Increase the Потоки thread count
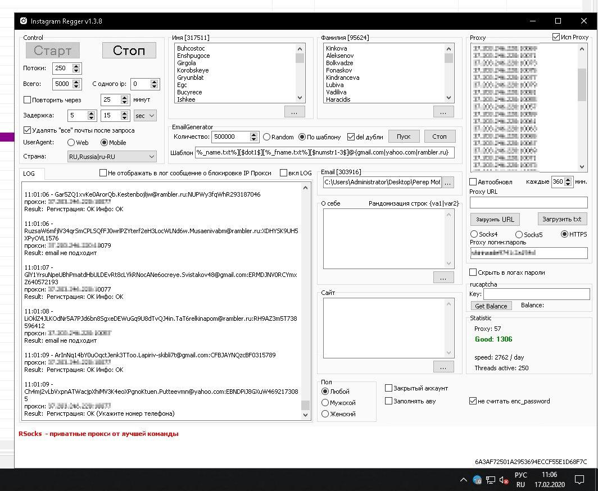 [76, 65]
